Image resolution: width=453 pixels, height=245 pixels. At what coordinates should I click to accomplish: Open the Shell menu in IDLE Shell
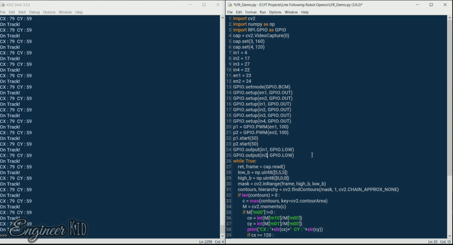22,12
